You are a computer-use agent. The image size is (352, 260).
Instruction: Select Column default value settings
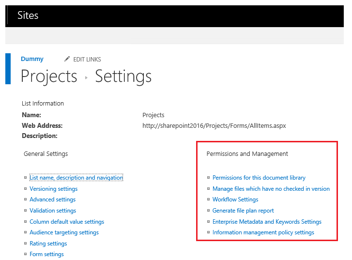click(67, 222)
